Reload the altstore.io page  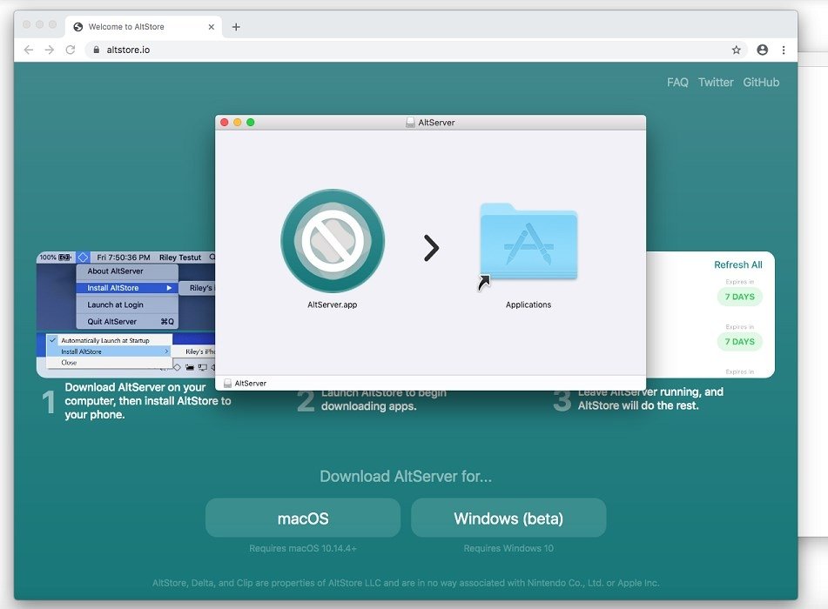pyautogui.click(x=71, y=50)
